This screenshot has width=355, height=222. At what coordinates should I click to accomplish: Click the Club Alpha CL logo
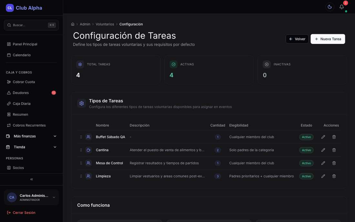[x=10, y=8]
